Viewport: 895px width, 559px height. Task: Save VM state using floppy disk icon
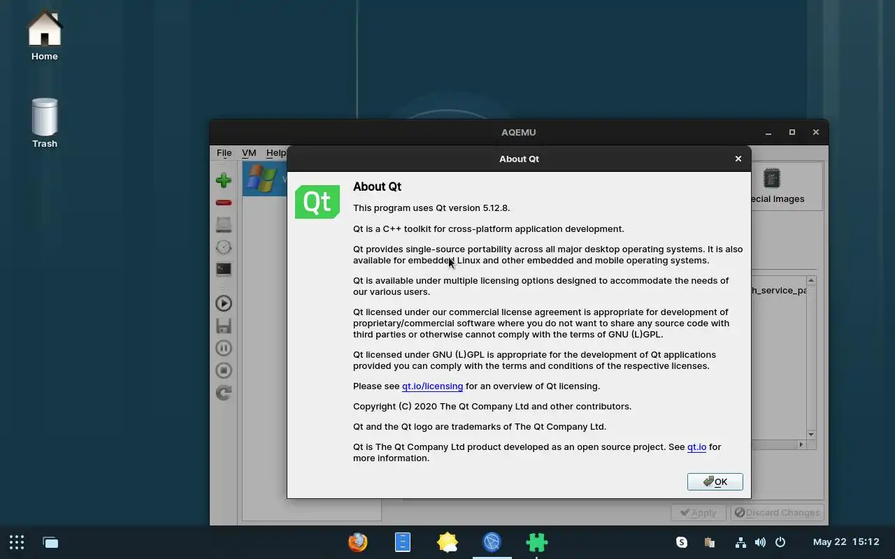pos(224,326)
